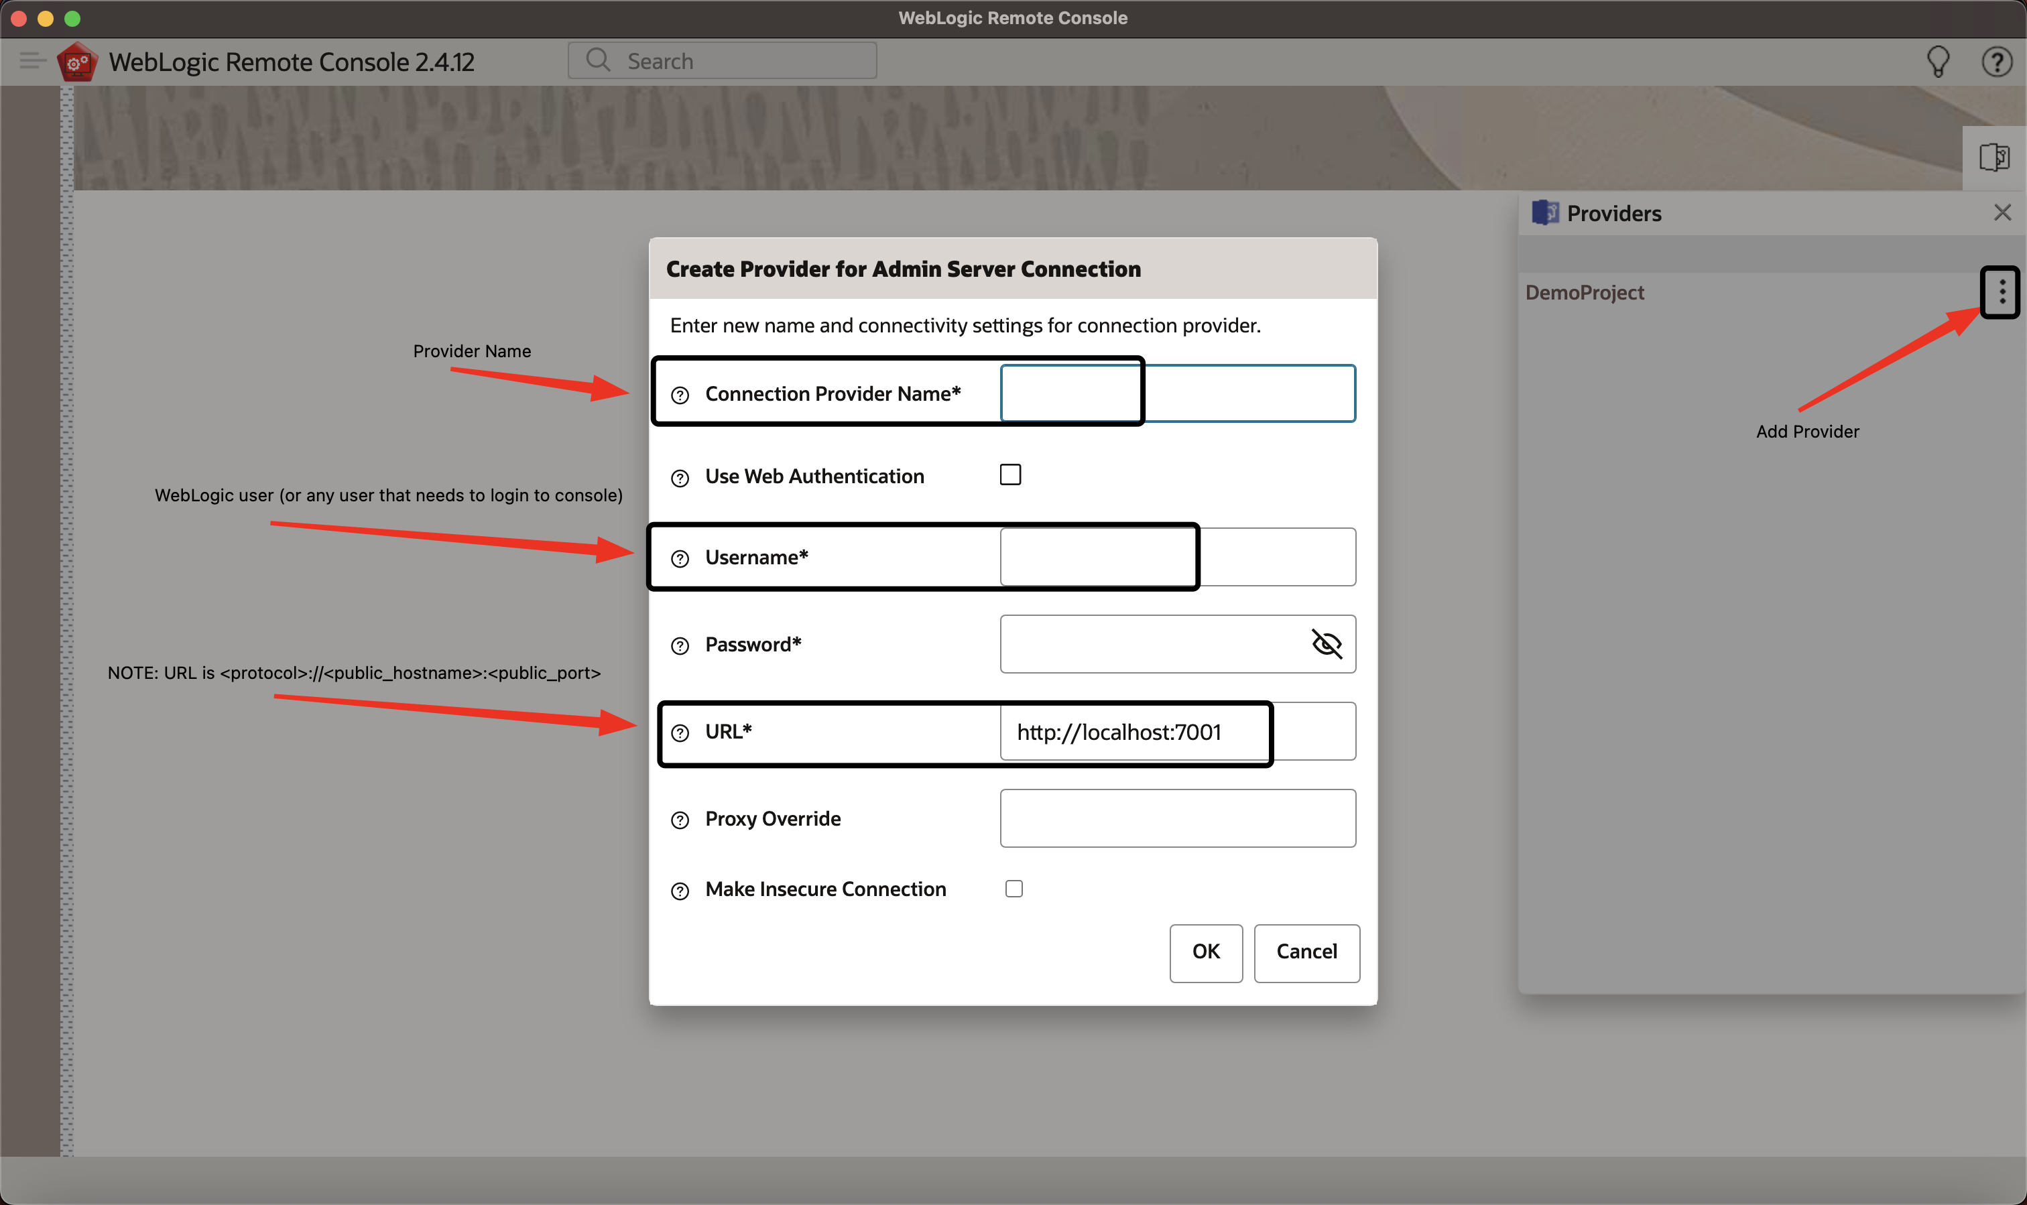Click the WebLogic Remote Console logo
Screen dimensions: 2027x1205
(77, 62)
